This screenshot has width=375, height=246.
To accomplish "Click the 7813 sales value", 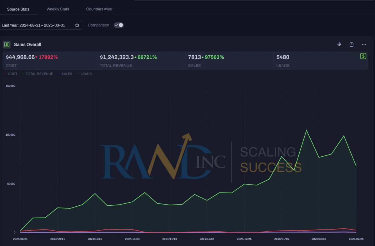I will pos(194,57).
